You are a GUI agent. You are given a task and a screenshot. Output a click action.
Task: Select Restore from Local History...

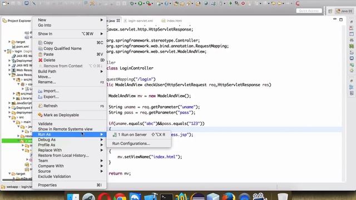pos(69,156)
